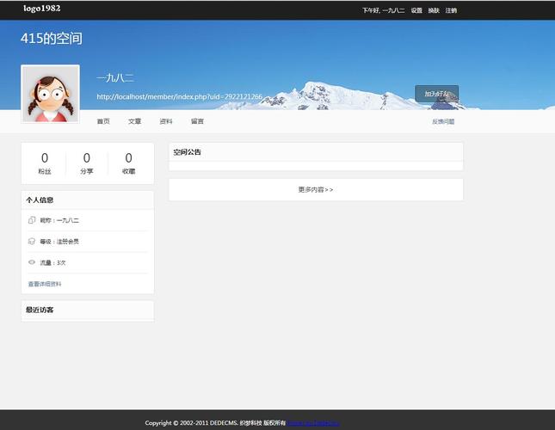The width and height of the screenshot is (555, 430).
Task: Switch to the 文章 tab
Action: click(x=135, y=122)
